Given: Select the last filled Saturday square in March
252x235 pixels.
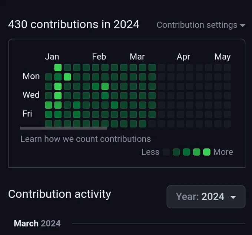Looking at the screenshot, I should (x=143, y=124).
